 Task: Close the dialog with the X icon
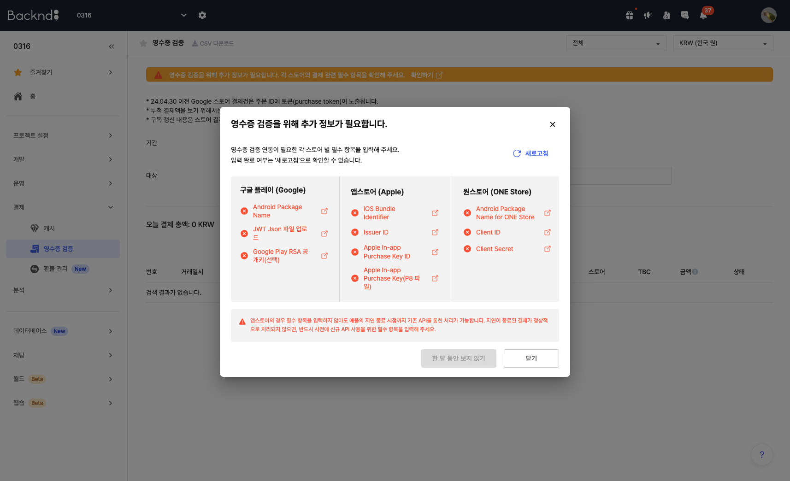tap(553, 124)
